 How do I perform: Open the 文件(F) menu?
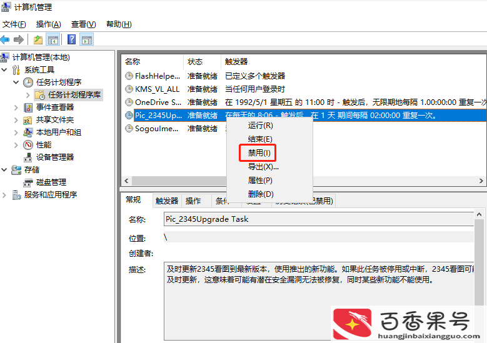point(14,24)
